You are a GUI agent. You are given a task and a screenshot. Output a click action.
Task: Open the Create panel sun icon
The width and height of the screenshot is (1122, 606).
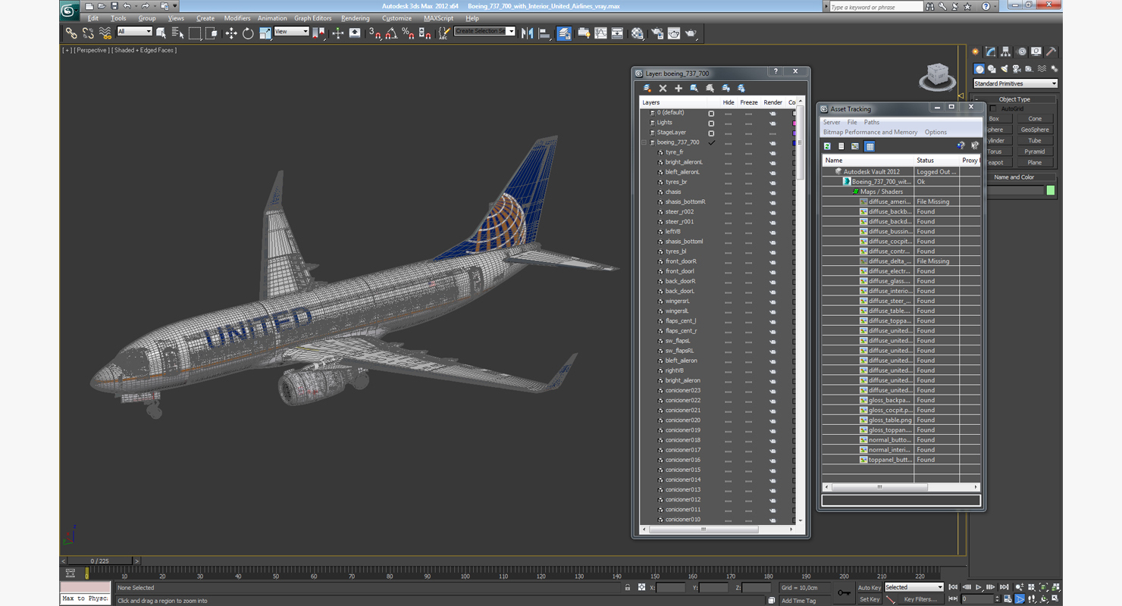(976, 52)
